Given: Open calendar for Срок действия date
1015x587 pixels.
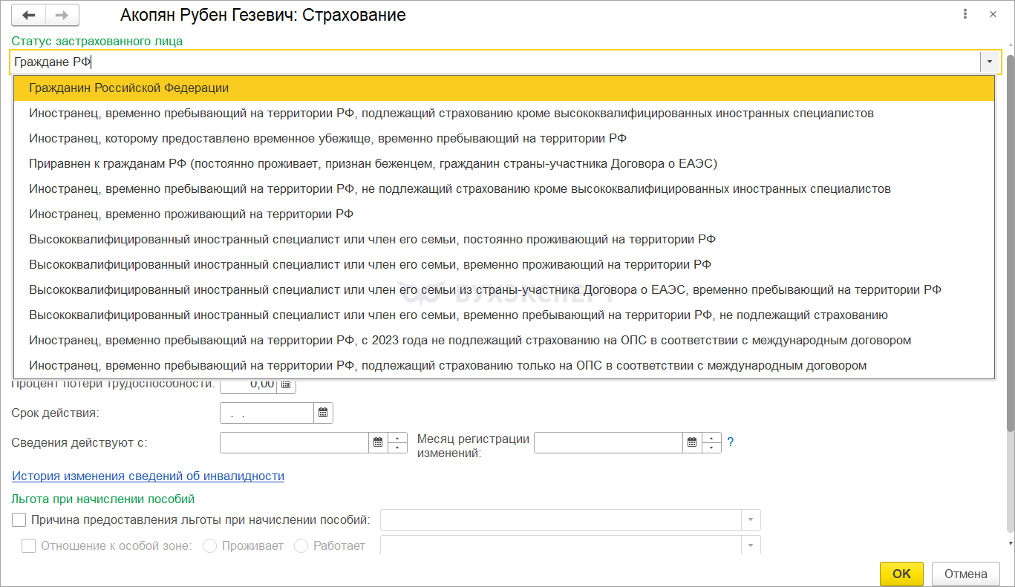Looking at the screenshot, I should [323, 413].
